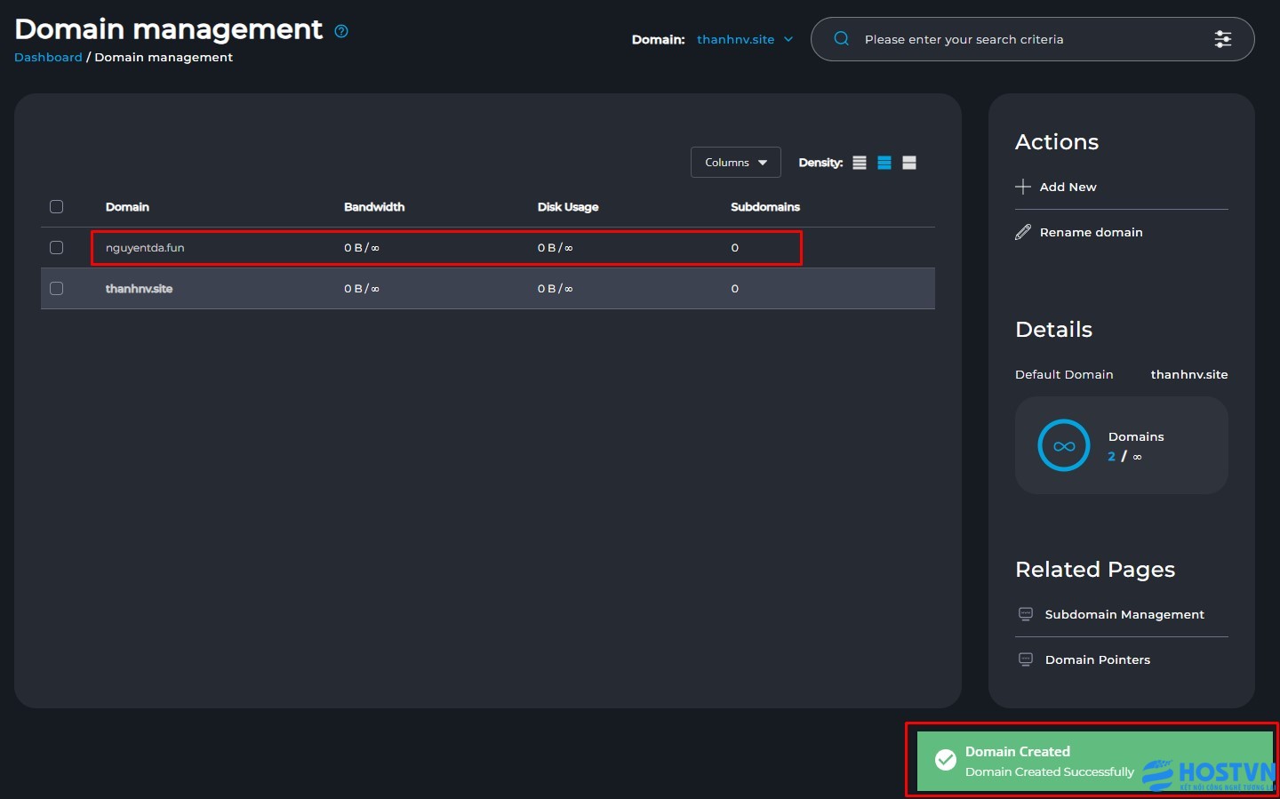Click the nguyentda.fun domain name
The height and width of the screenshot is (799, 1280).
click(145, 248)
